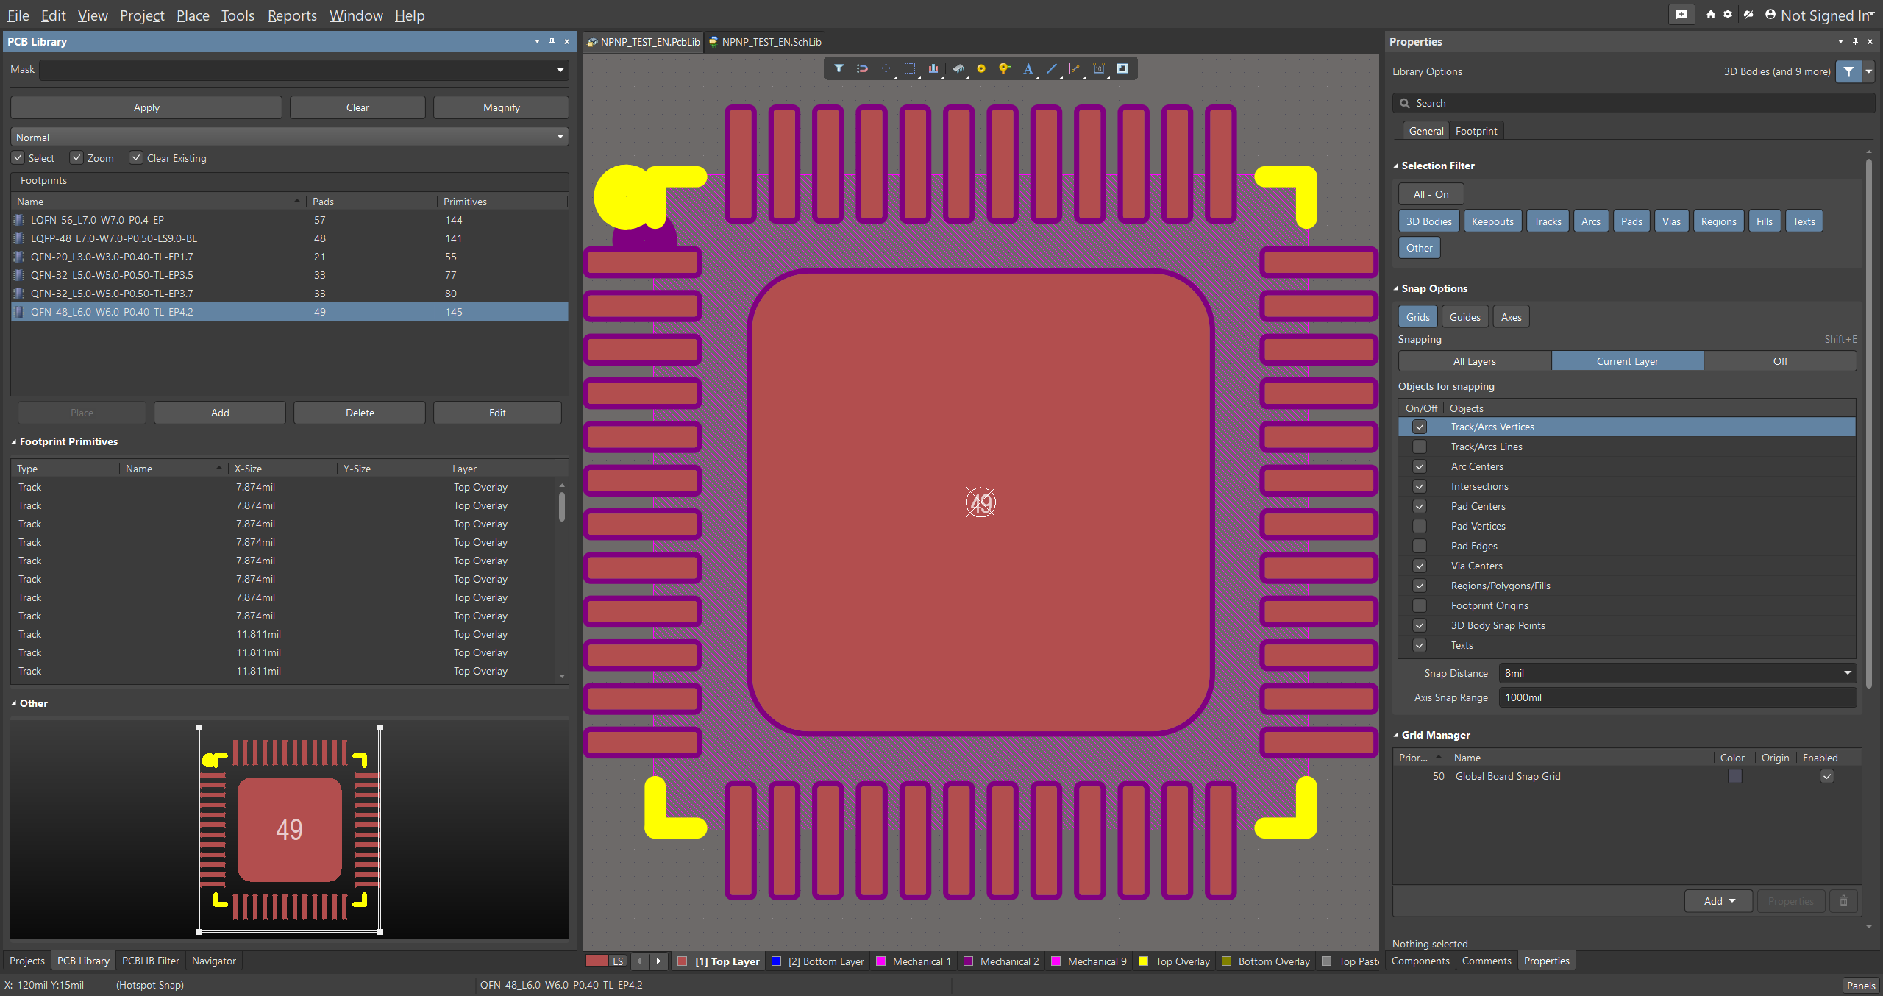Switch to the PCBLIB Filter panel tab

coord(151,961)
